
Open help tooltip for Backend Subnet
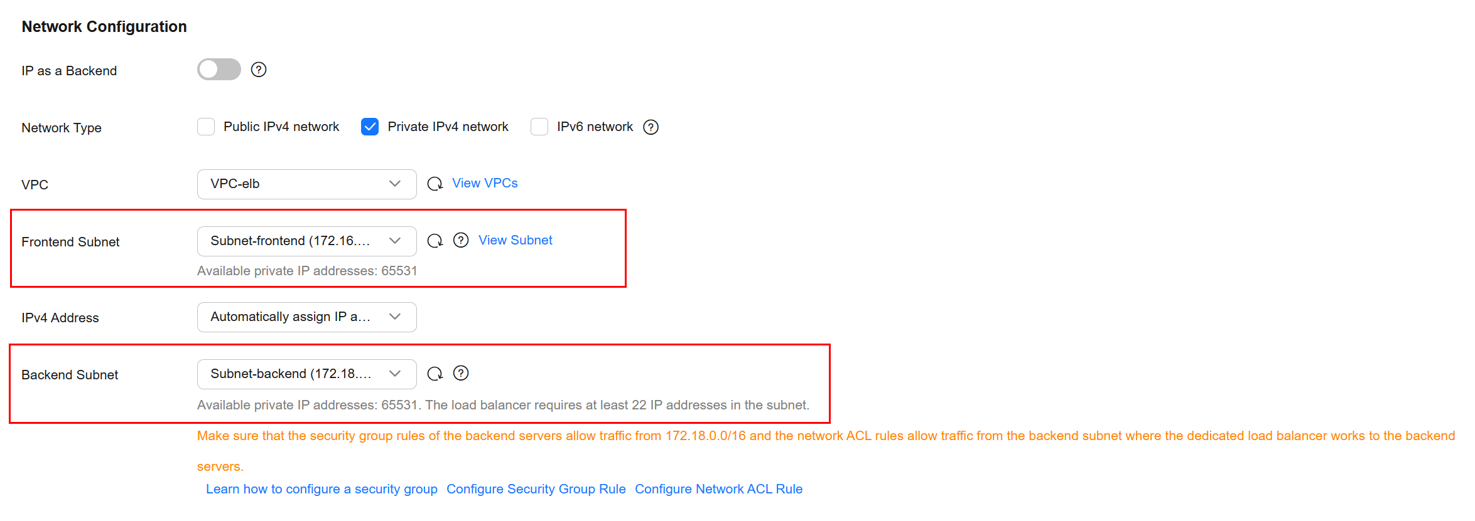461,374
